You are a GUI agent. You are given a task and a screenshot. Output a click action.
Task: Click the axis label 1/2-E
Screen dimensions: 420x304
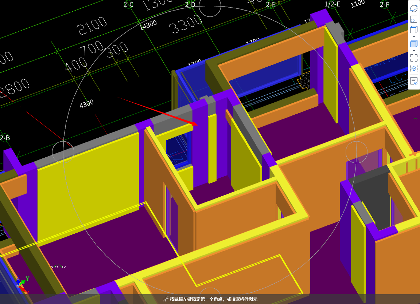tap(332, 4)
